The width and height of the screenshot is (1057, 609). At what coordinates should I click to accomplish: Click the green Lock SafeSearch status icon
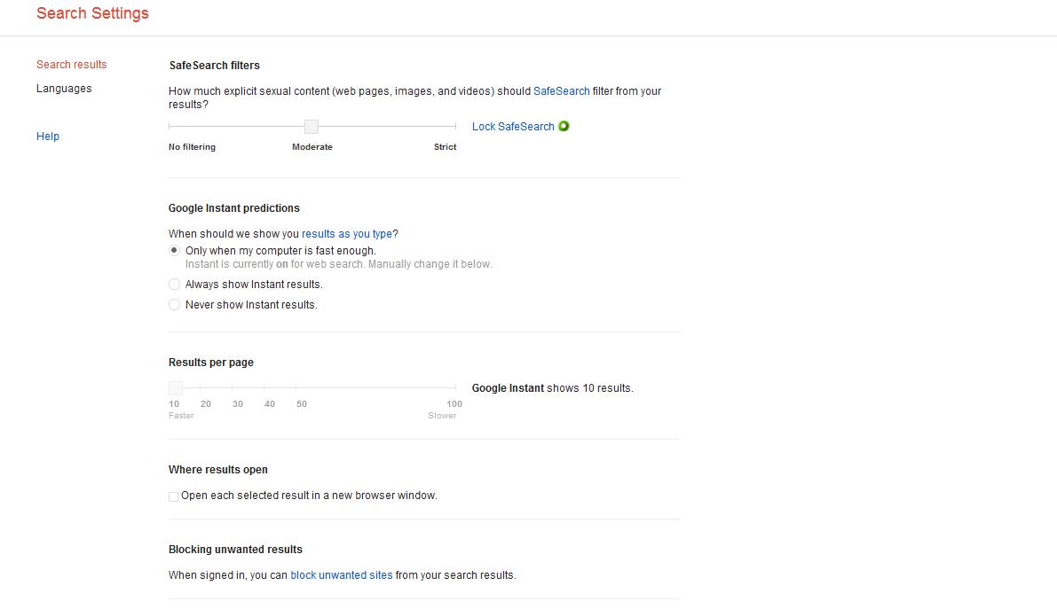click(564, 126)
